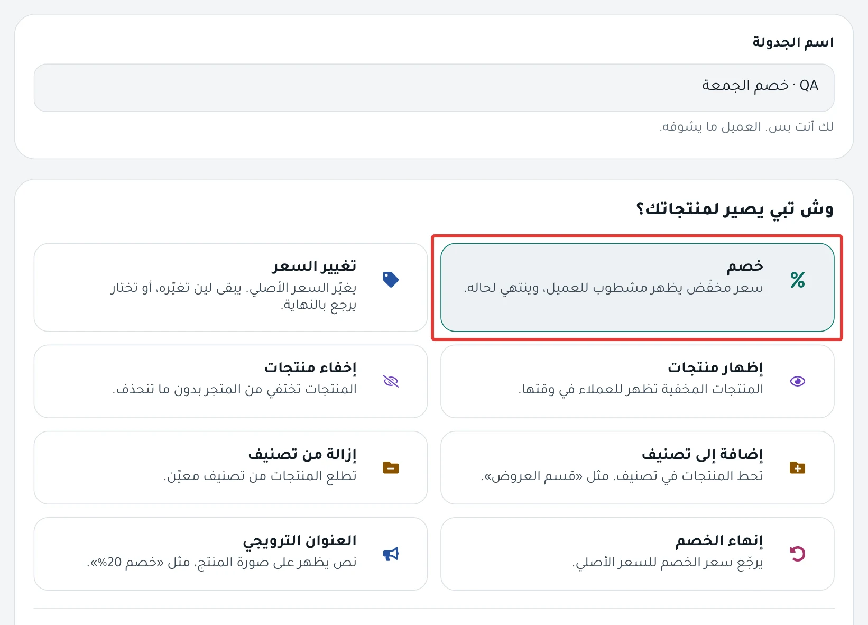Click the undo arrow icon beside إنهاء الخصم
Screen dimensions: 868x625
[x=797, y=554]
